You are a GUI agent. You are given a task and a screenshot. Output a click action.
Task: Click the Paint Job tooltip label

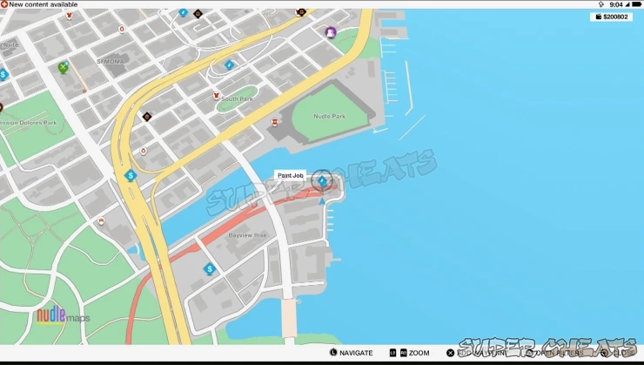pos(291,175)
